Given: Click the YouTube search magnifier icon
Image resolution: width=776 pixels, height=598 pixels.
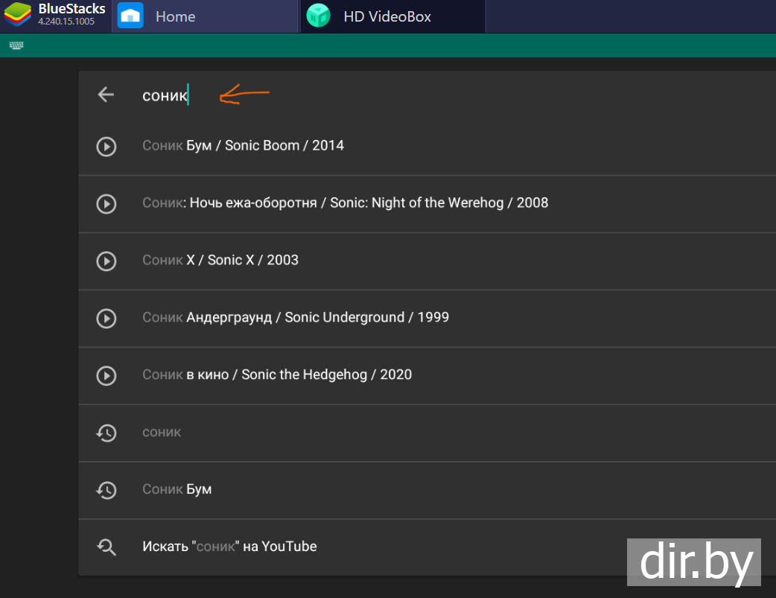Looking at the screenshot, I should 106,547.
